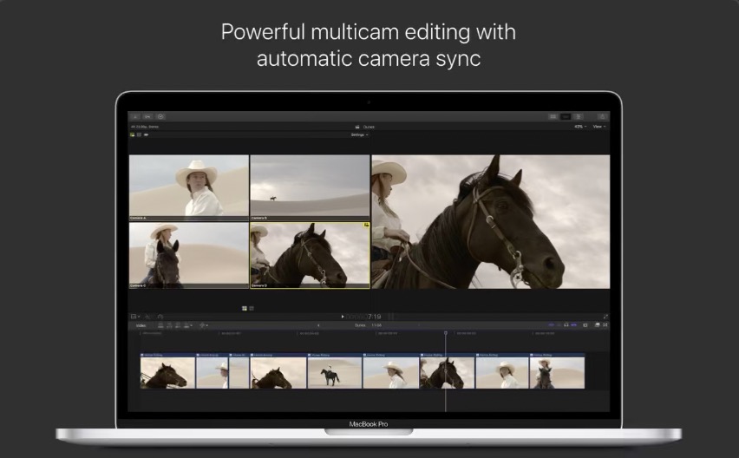This screenshot has width=739, height=458.
Task: Select the Camera B angle with distant rider
Action: [x=309, y=187]
